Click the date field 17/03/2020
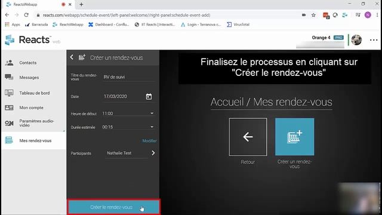Screen dimensions: 382x215 [x=123, y=97]
